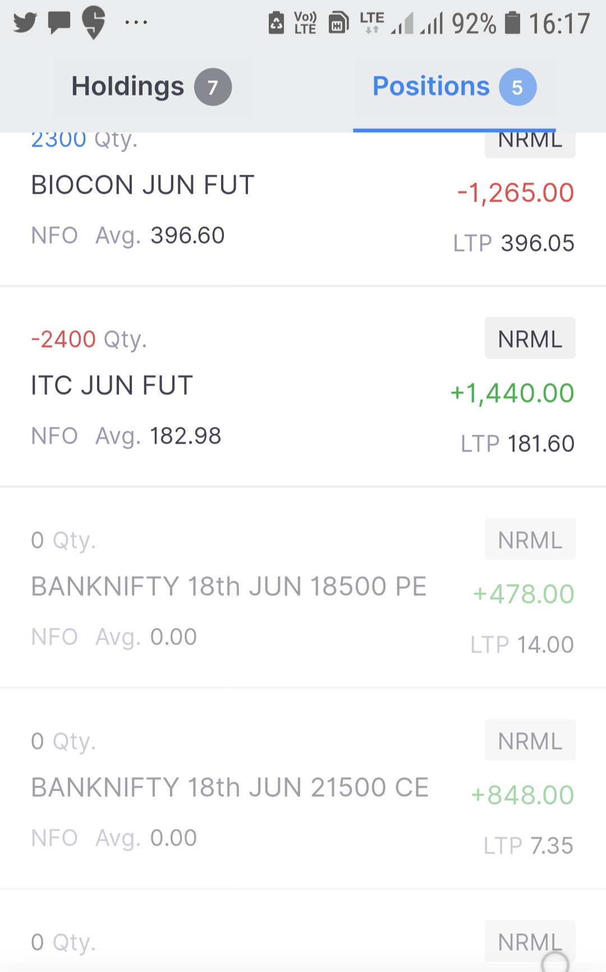606x972 pixels.
Task: Tap the VoLTE status icon
Action: [305, 23]
